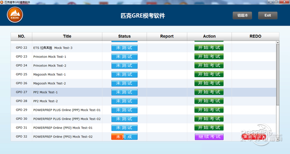Start exam 开始考试 for PP2 Mock Test-1
Screen dimensions: 290x154
(x=209, y=92)
